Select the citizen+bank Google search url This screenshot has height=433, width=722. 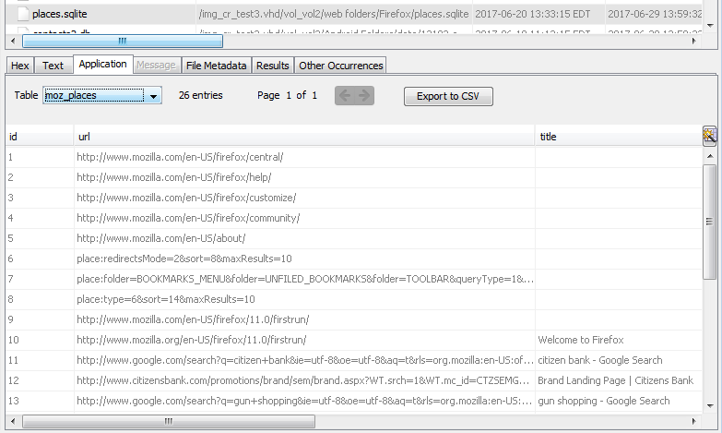coord(304,360)
